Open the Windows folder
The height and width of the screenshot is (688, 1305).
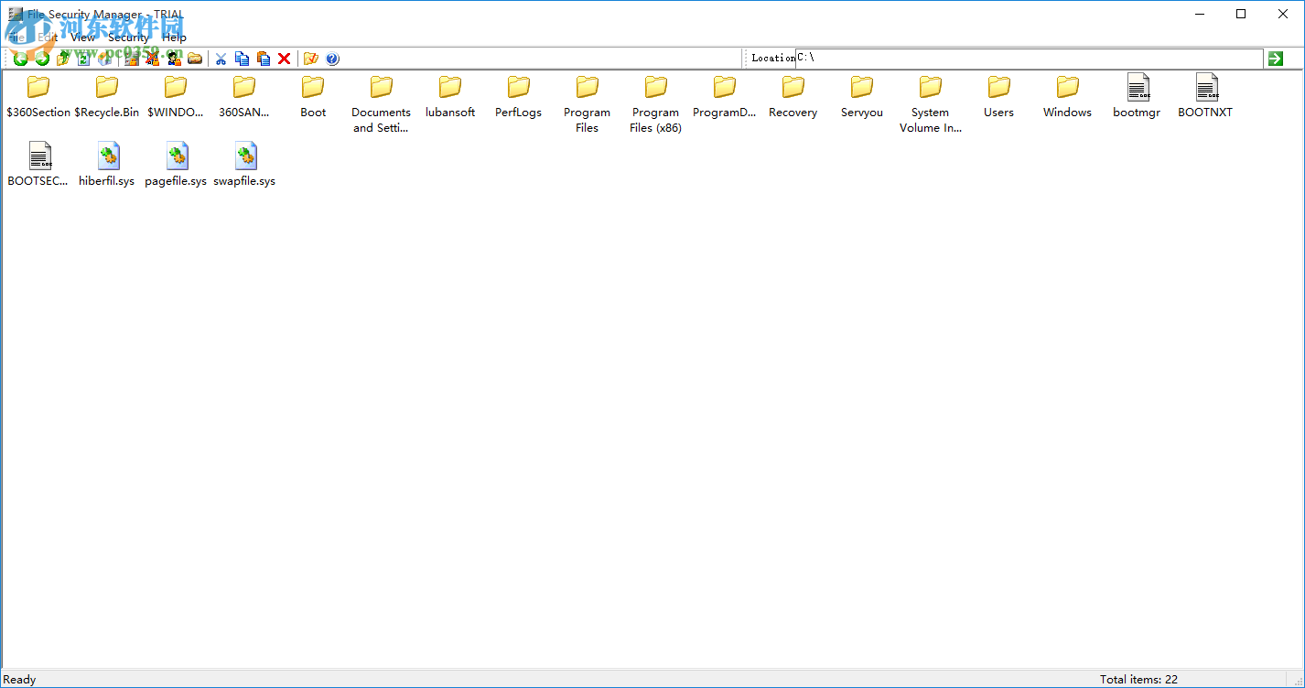[1067, 91]
